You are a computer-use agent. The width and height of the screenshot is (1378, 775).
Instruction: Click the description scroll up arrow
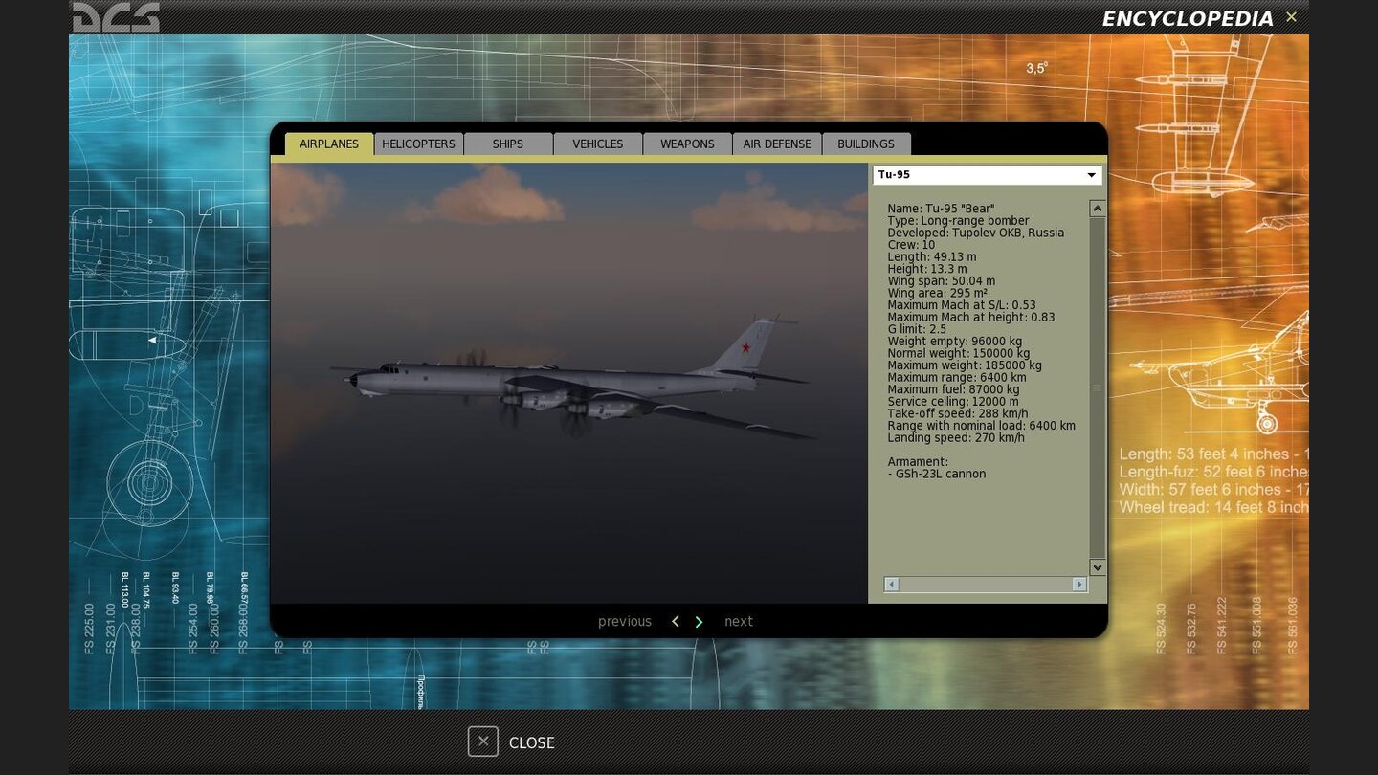1098,209
